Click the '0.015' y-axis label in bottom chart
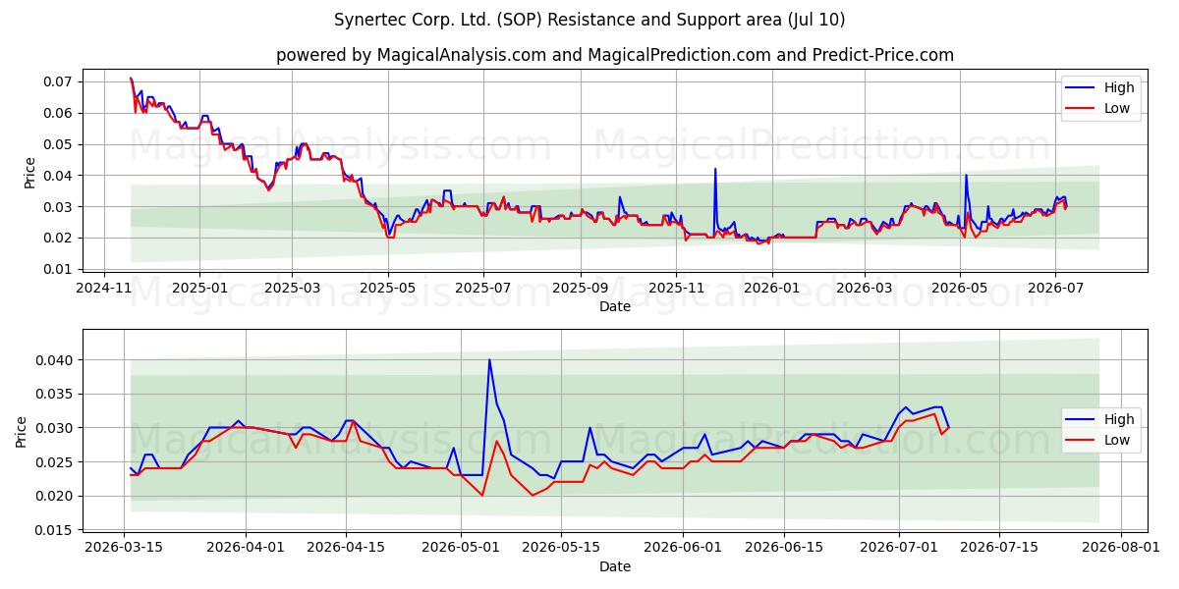The image size is (1179, 589). click(x=56, y=530)
